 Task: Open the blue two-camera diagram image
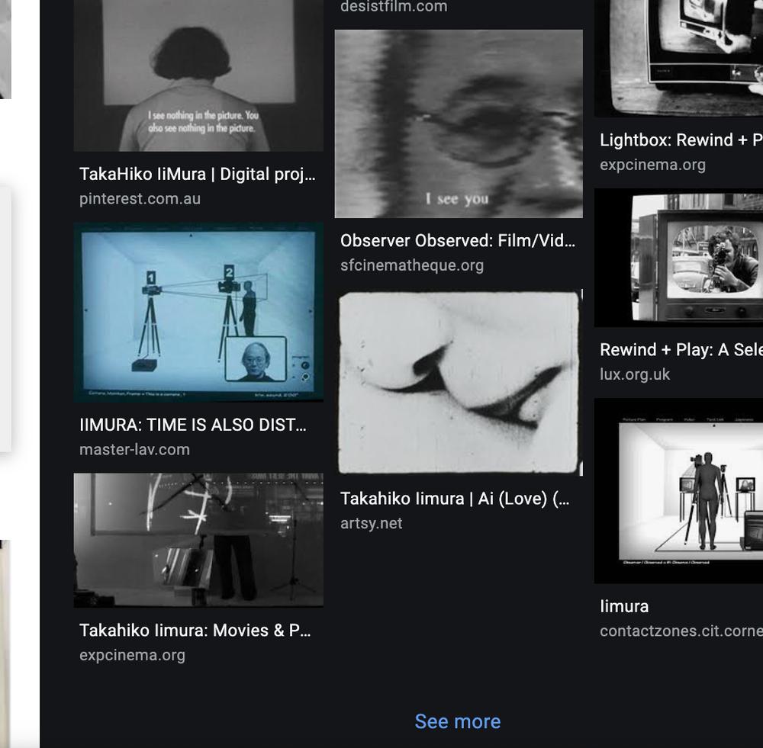pyautogui.click(x=198, y=312)
